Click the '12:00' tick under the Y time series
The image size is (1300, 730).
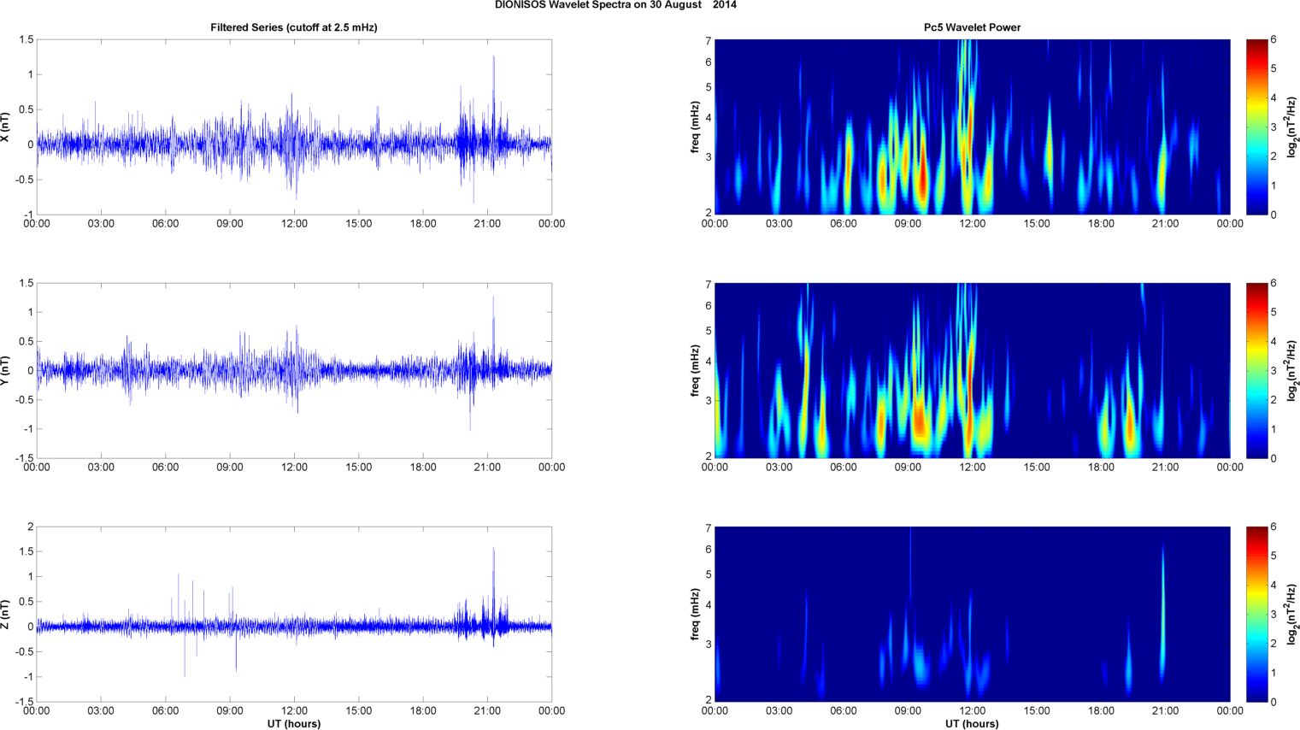click(294, 468)
